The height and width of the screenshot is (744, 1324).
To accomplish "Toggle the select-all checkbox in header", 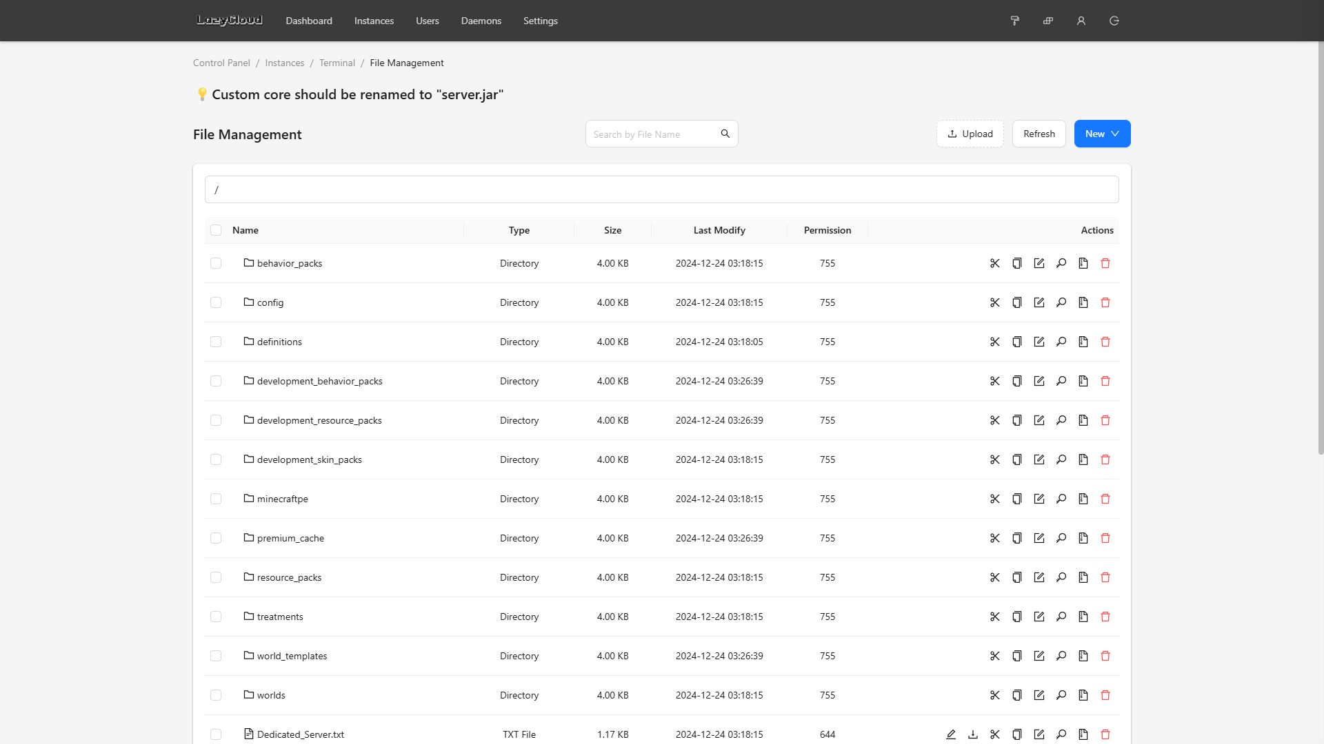I will tap(216, 230).
